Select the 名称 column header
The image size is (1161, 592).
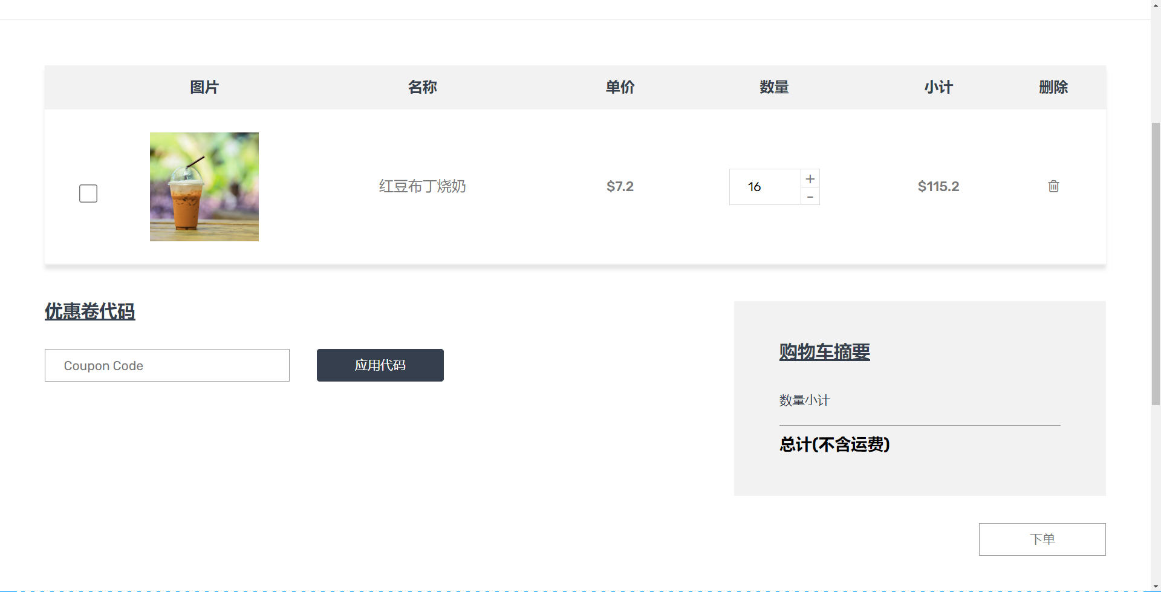(x=422, y=87)
